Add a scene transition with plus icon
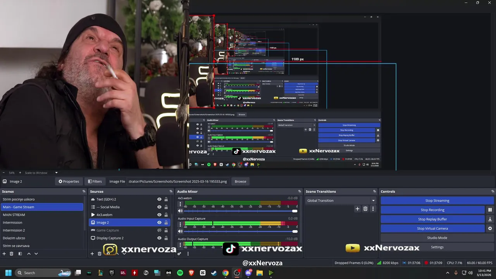The width and height of the screenshot is (496, 279). coord(357,209)
